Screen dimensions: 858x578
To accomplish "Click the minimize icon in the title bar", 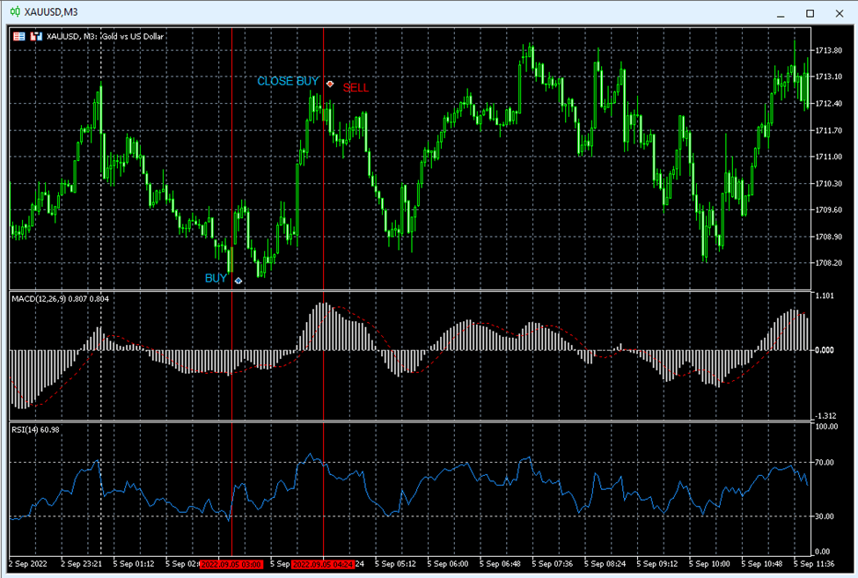I will click(x=781, y=13).
